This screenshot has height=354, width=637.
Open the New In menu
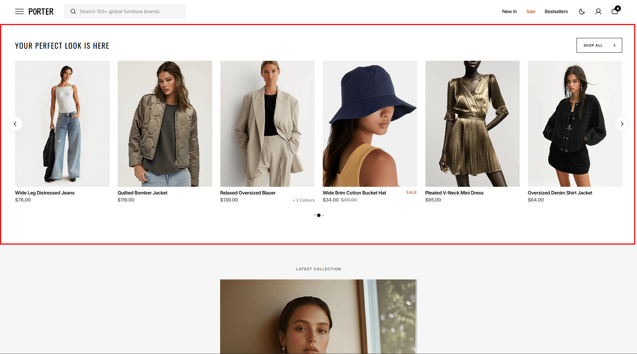click(x=509, y=12)
